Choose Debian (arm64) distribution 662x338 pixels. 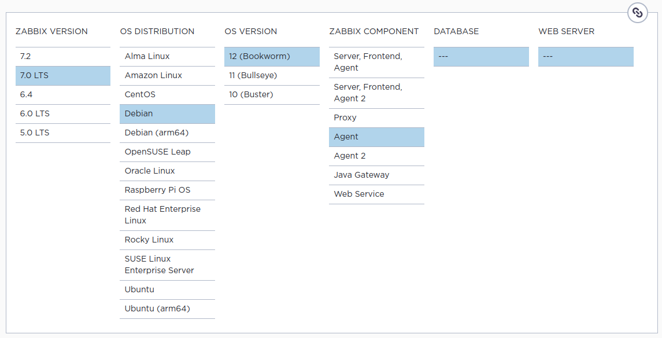(167, 133)
